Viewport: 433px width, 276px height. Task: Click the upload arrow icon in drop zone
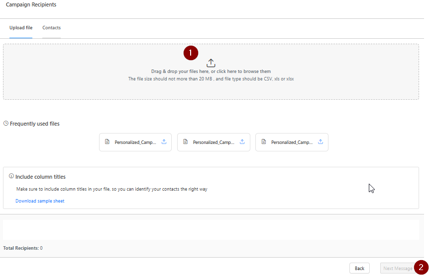click(211, 63)
